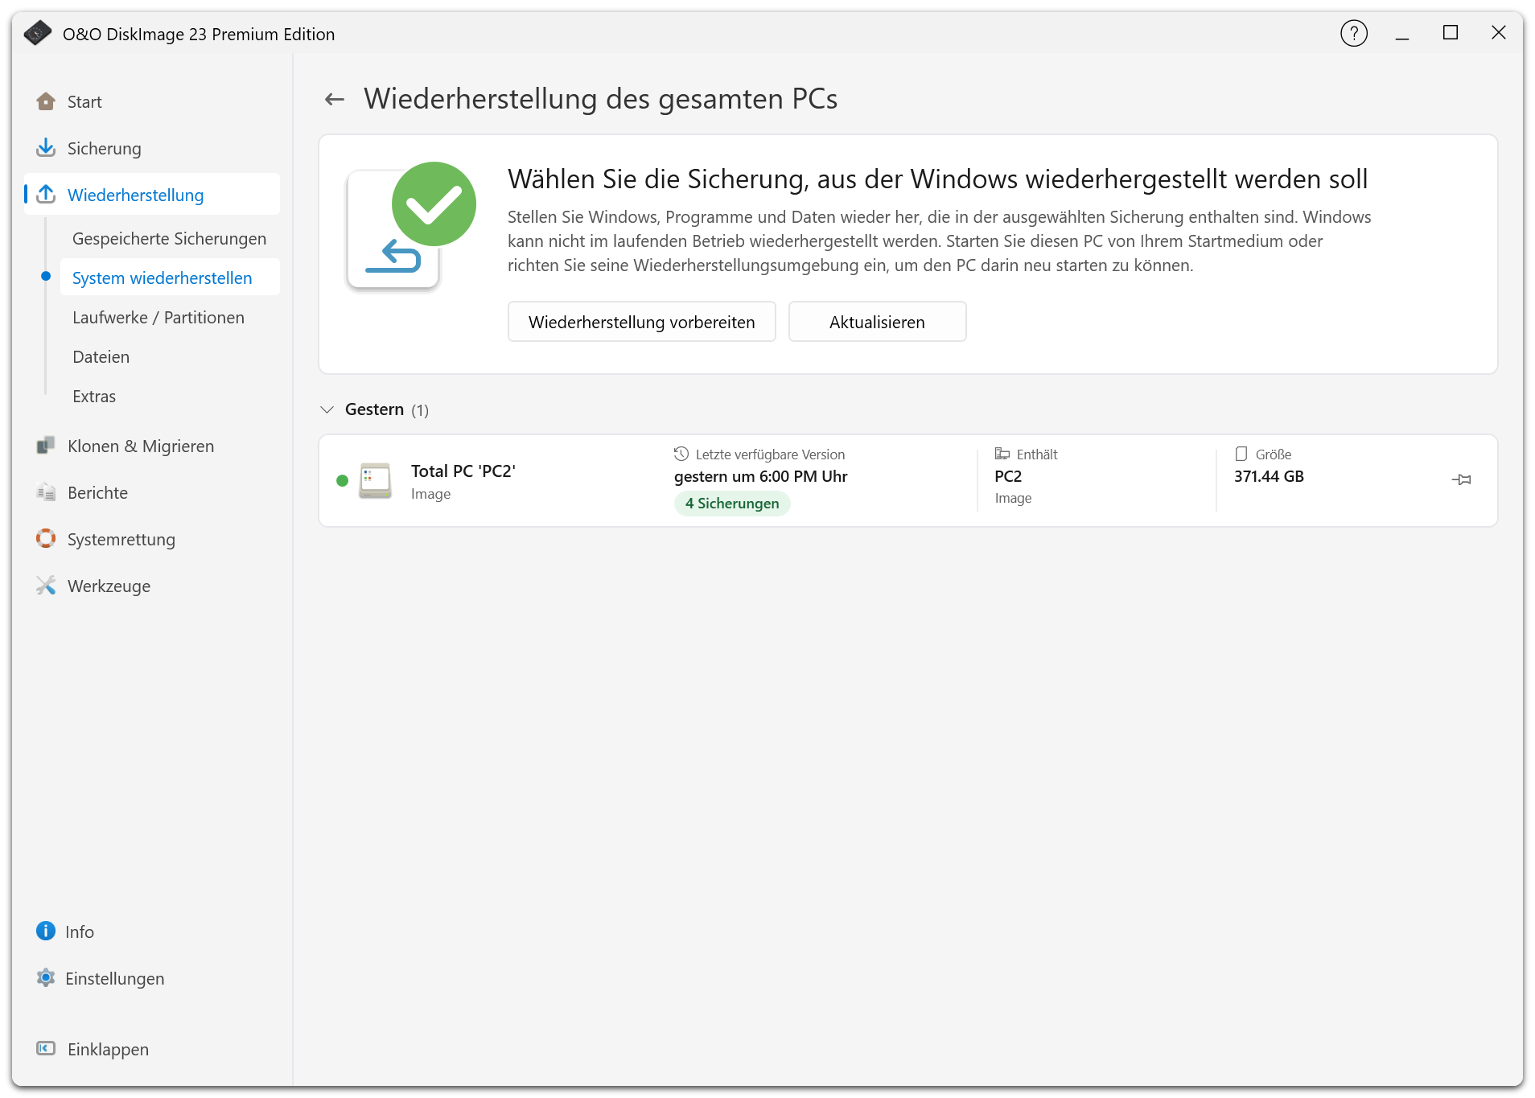
Task: Open Systemrettung in the sidebar
Action: (152, 539)
